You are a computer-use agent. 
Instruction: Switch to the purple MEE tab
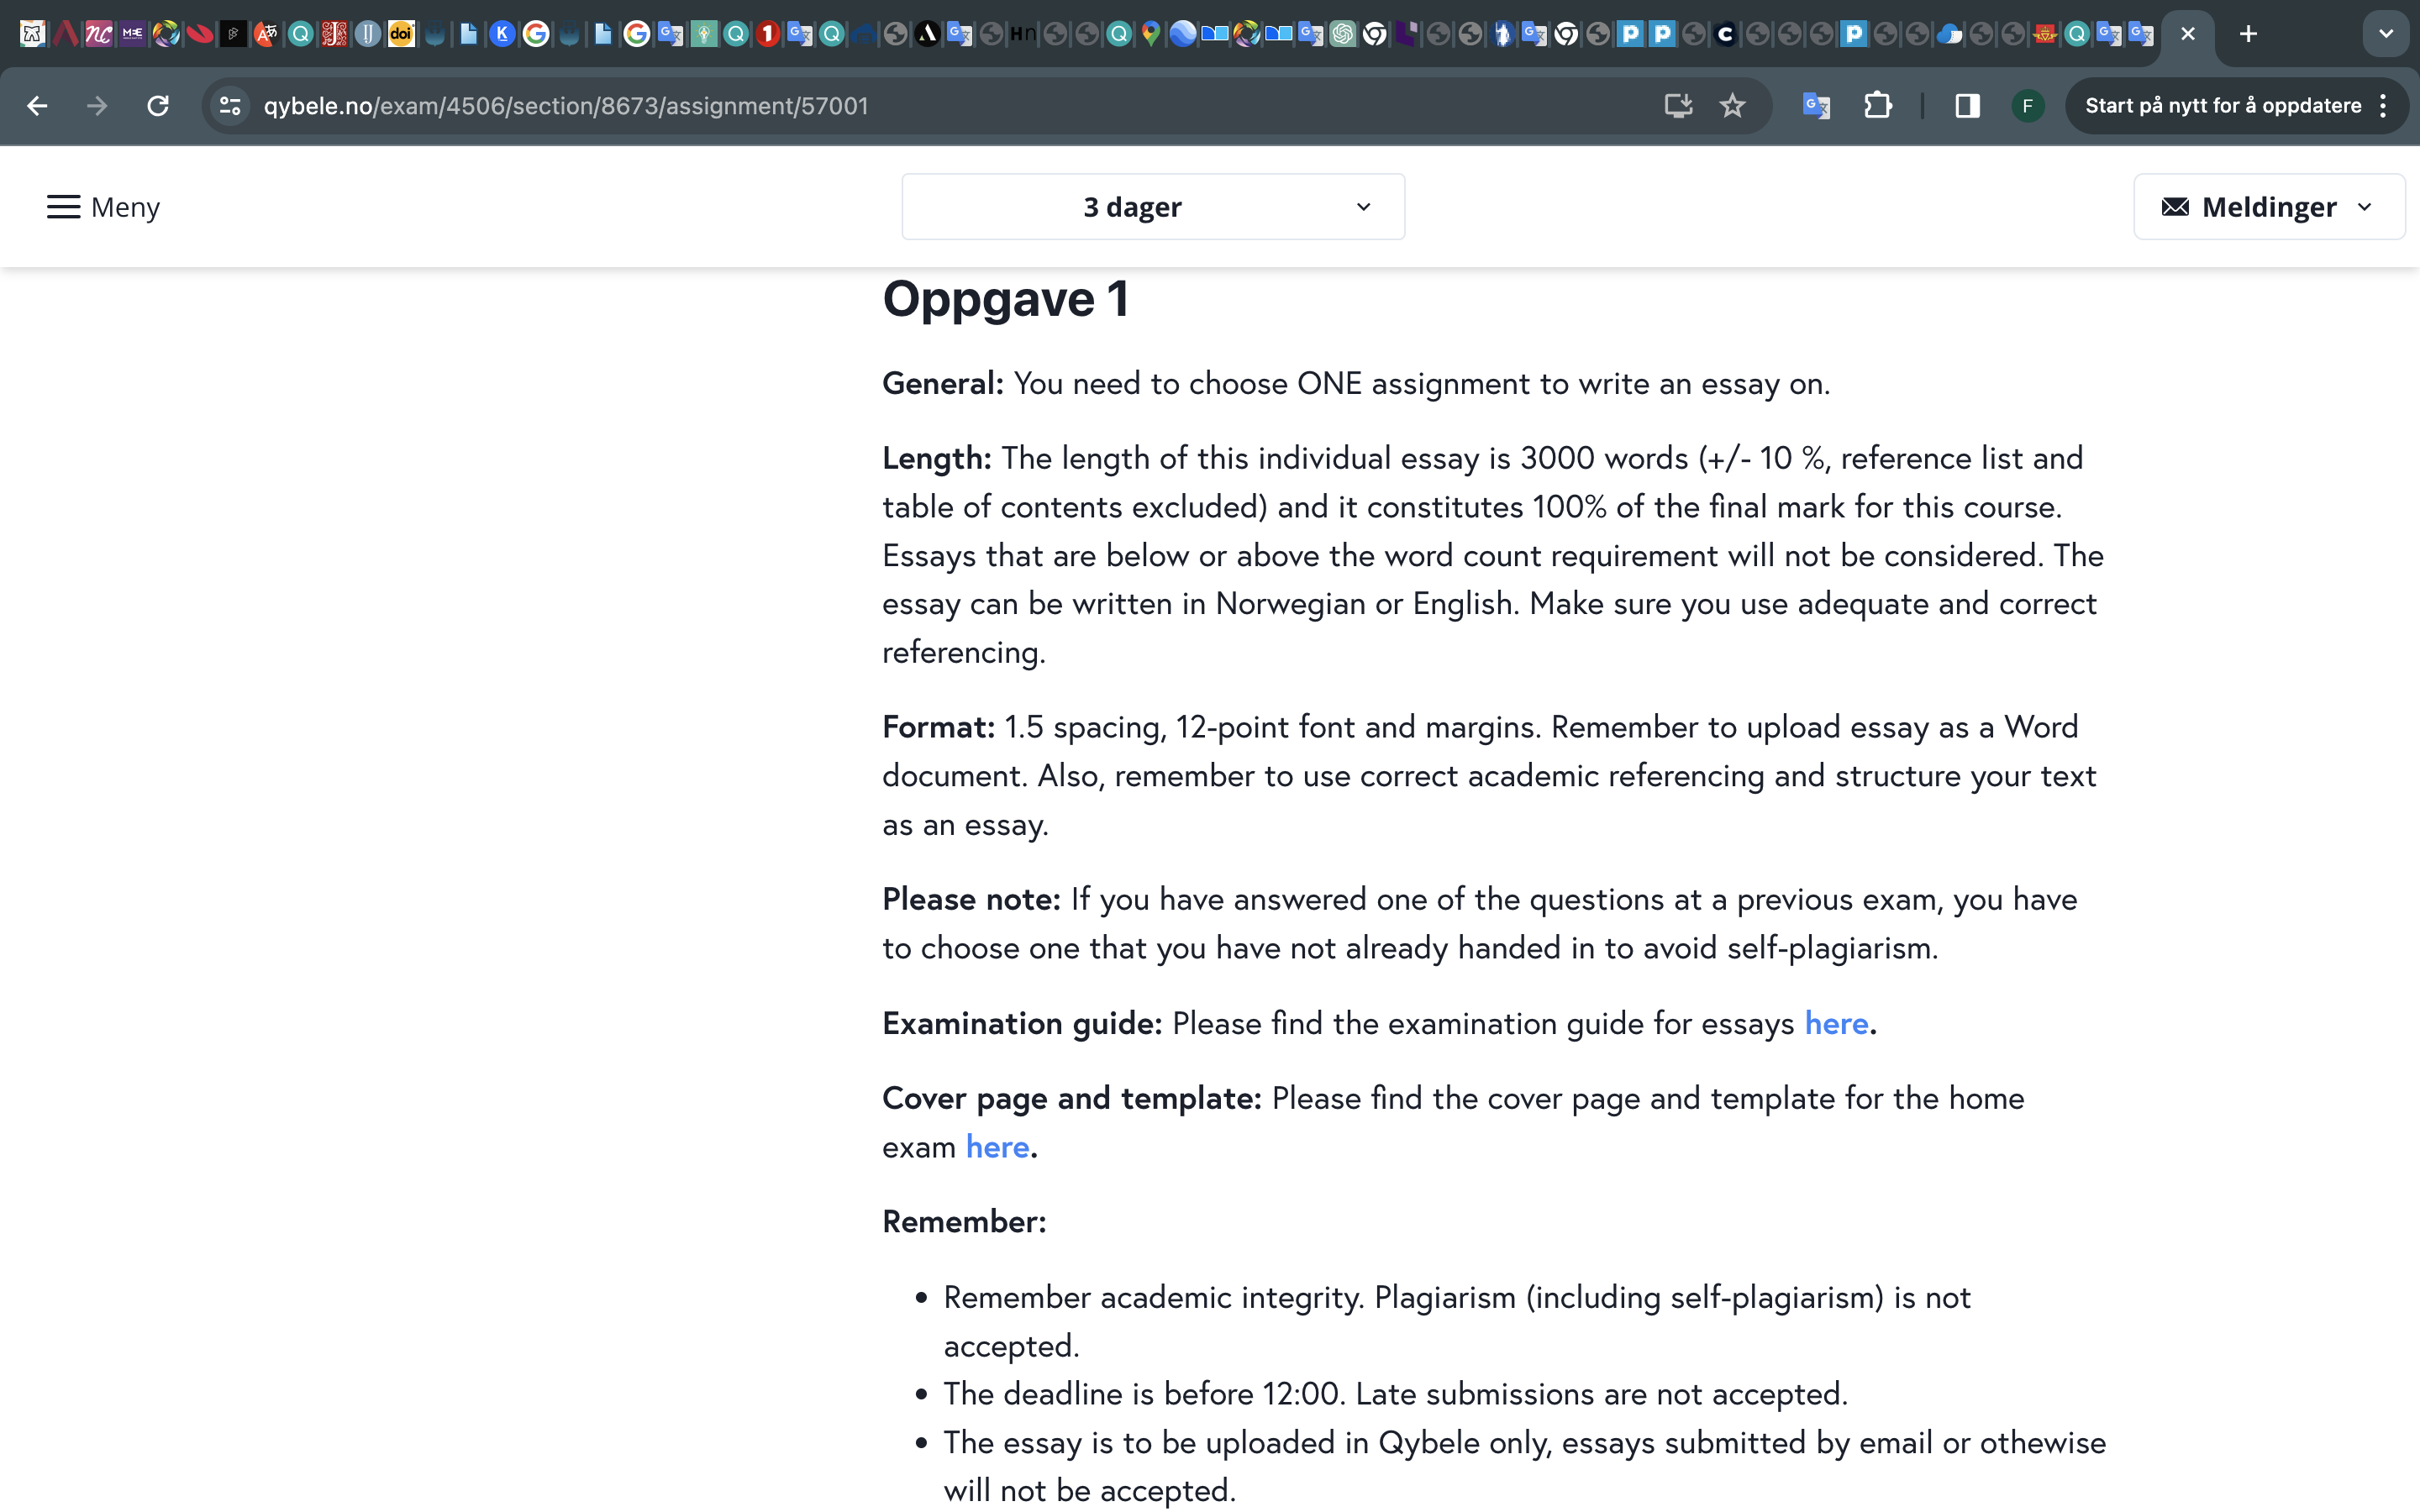[132, 34]
